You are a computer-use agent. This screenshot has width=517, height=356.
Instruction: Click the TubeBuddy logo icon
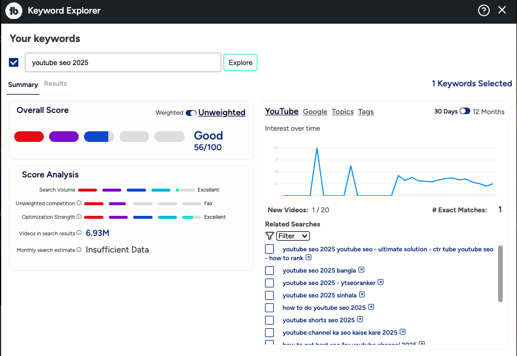[14, 11]
